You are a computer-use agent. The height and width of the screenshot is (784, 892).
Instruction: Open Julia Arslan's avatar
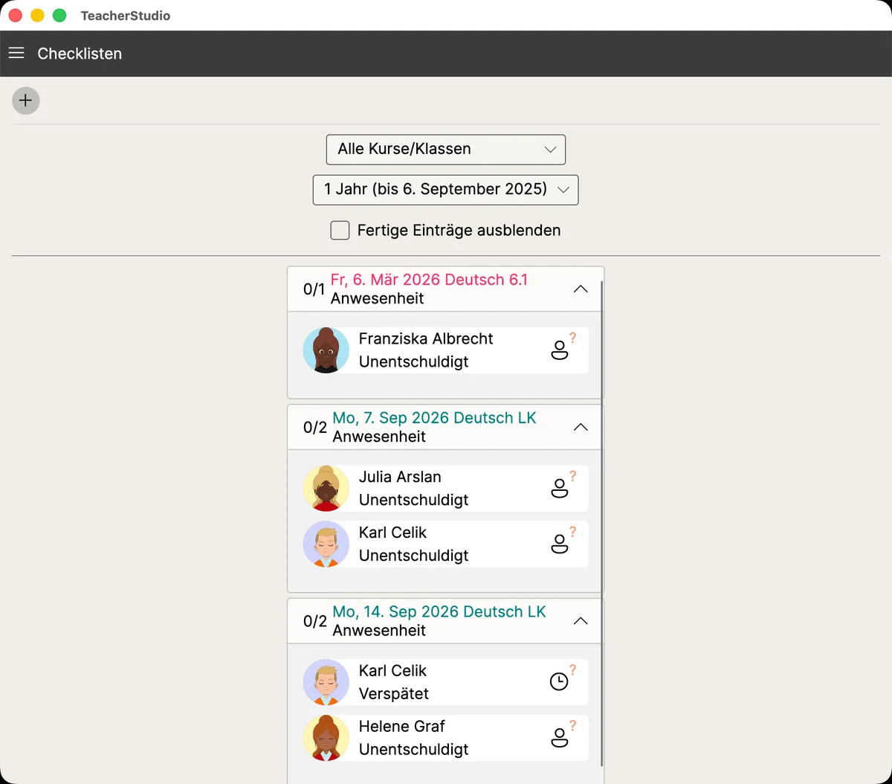coord(326,489)
